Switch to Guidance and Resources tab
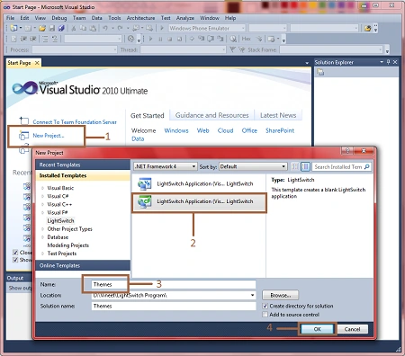 click(211, 115)
